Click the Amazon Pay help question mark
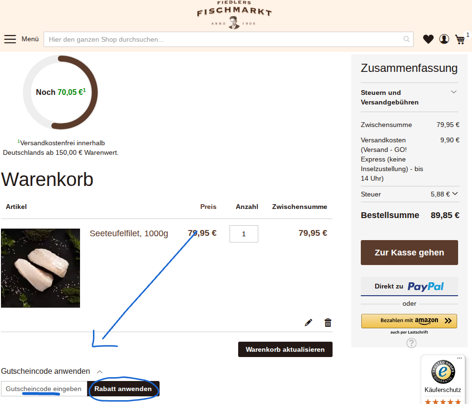Viewport: 472px width, 404px height. pos(411,343)
